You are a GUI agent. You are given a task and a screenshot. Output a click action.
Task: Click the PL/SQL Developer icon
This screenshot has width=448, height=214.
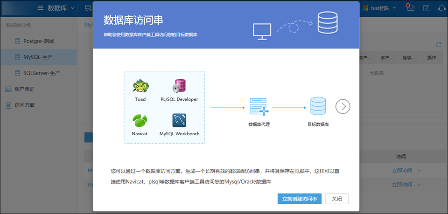tap(179, 86)
